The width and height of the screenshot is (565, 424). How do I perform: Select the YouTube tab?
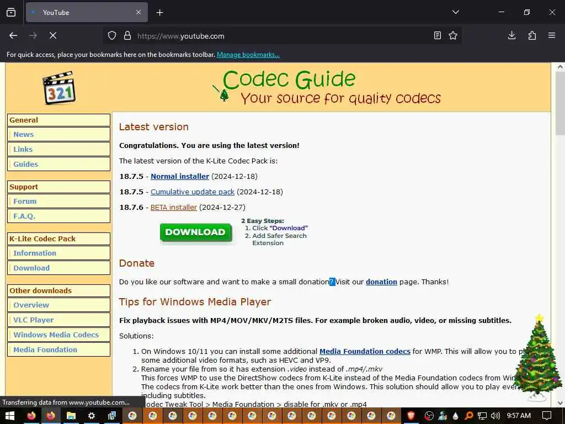tap(87, 12)
